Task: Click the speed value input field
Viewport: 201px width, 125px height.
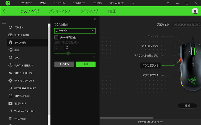Action: (59, 48)
